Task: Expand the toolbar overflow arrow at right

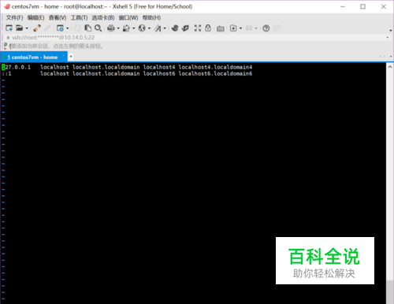Action: click(391, 31)
